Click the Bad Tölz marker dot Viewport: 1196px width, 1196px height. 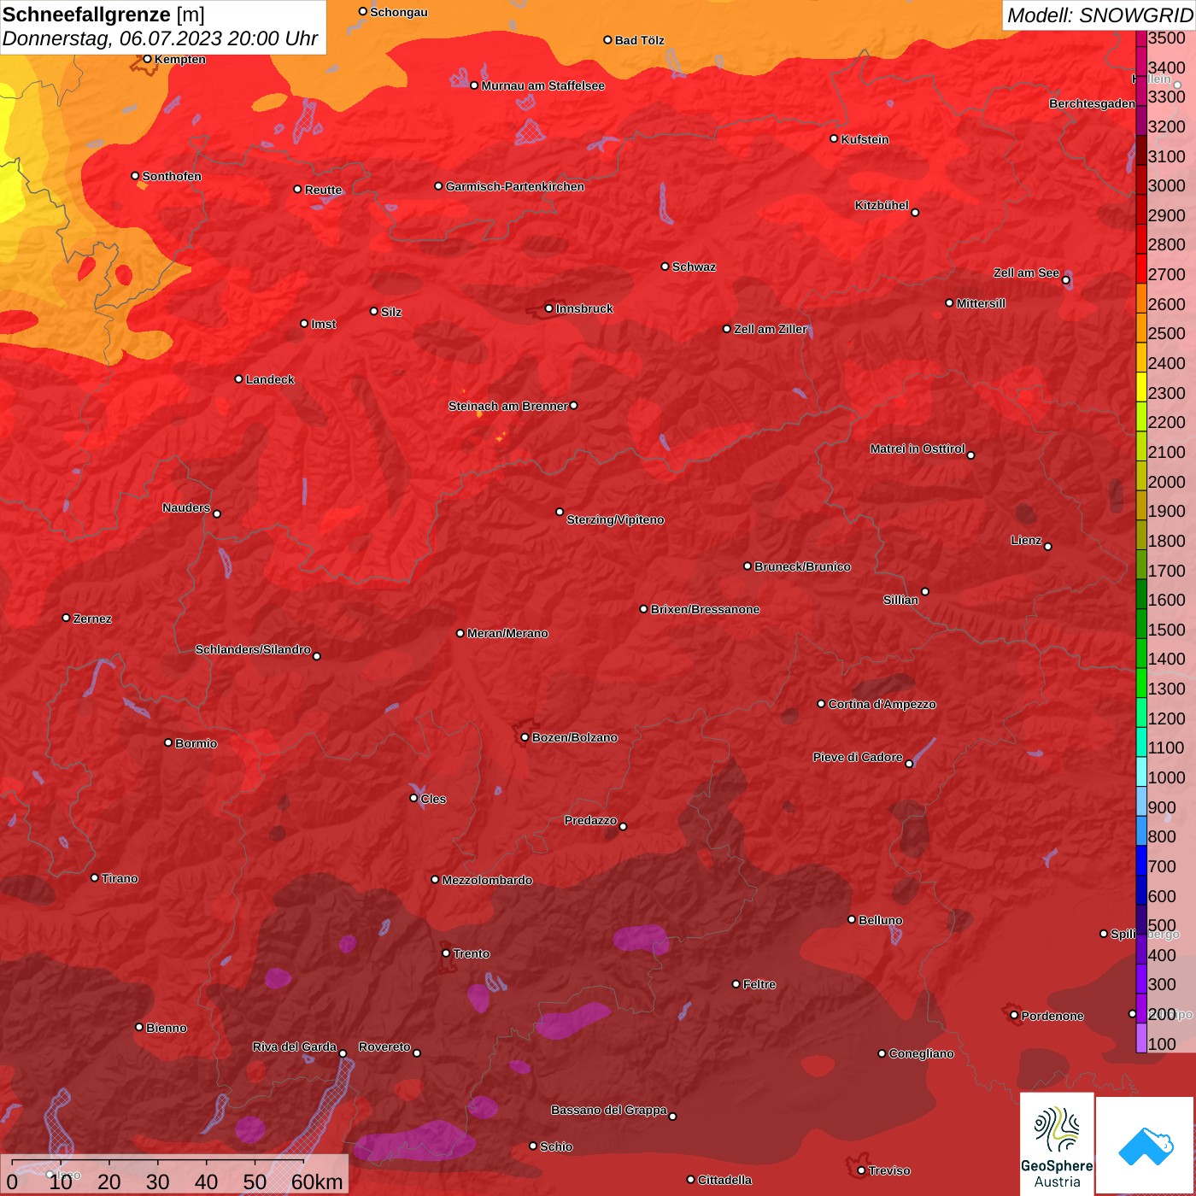tap(608, 40)
